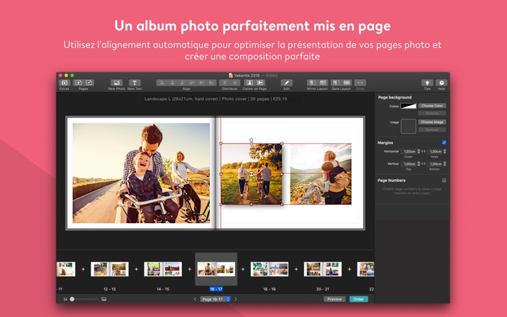The width and height of the screenshot is (507, 317).
Task: Click the small thumbnail size icon
Action: tap(65, 299)
